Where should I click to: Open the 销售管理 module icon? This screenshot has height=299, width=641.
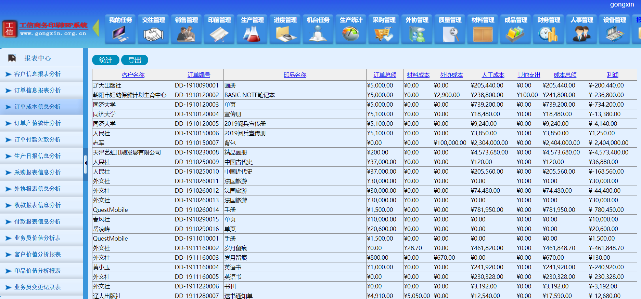point(186,33)
